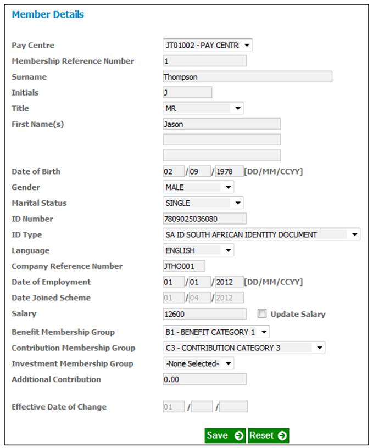
Task: Click the Member Details heading
Action: [48, 14]
